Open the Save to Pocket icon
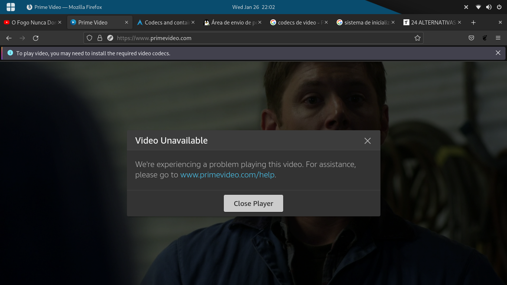The height and width of the screenshot is (285, 507). (x=471, y=38)
